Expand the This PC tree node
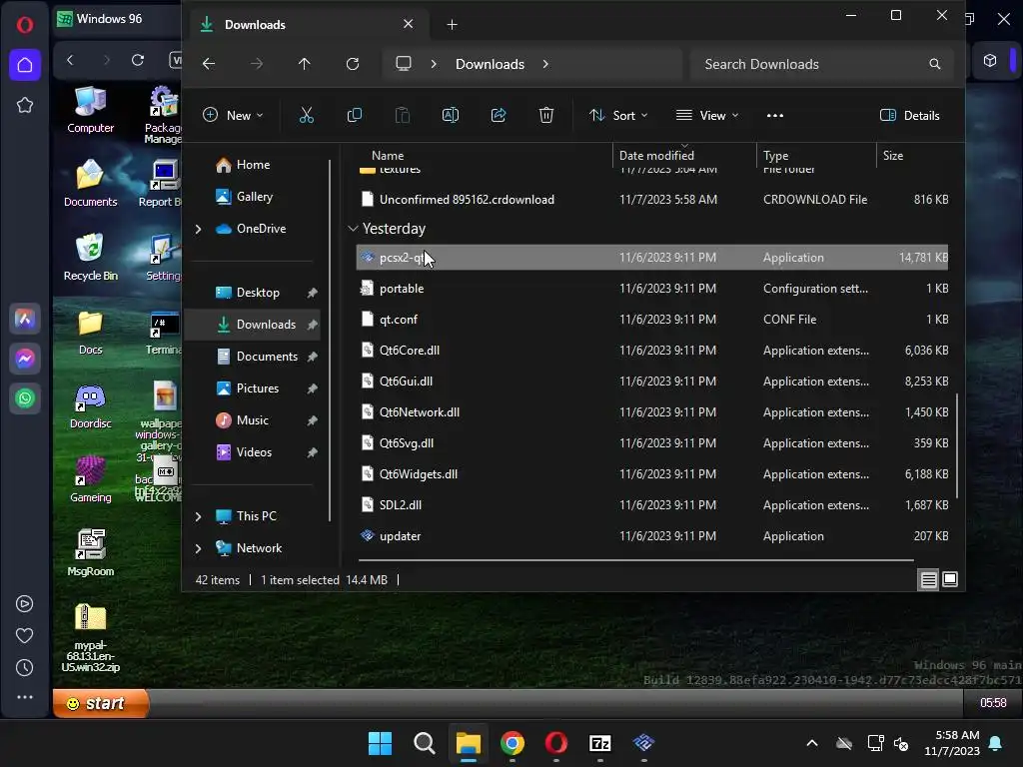The width and height of the screenshot is (1023, 767). point(199,516)
